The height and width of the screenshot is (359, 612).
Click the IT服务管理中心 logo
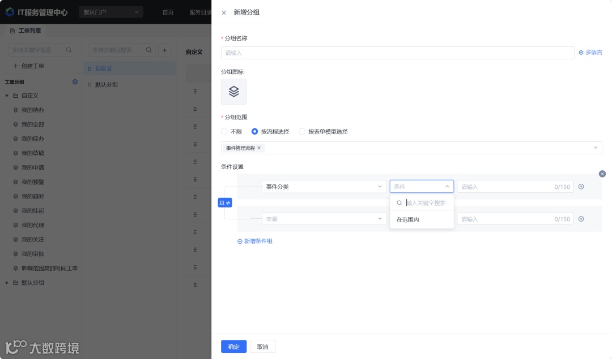point(37,12)
